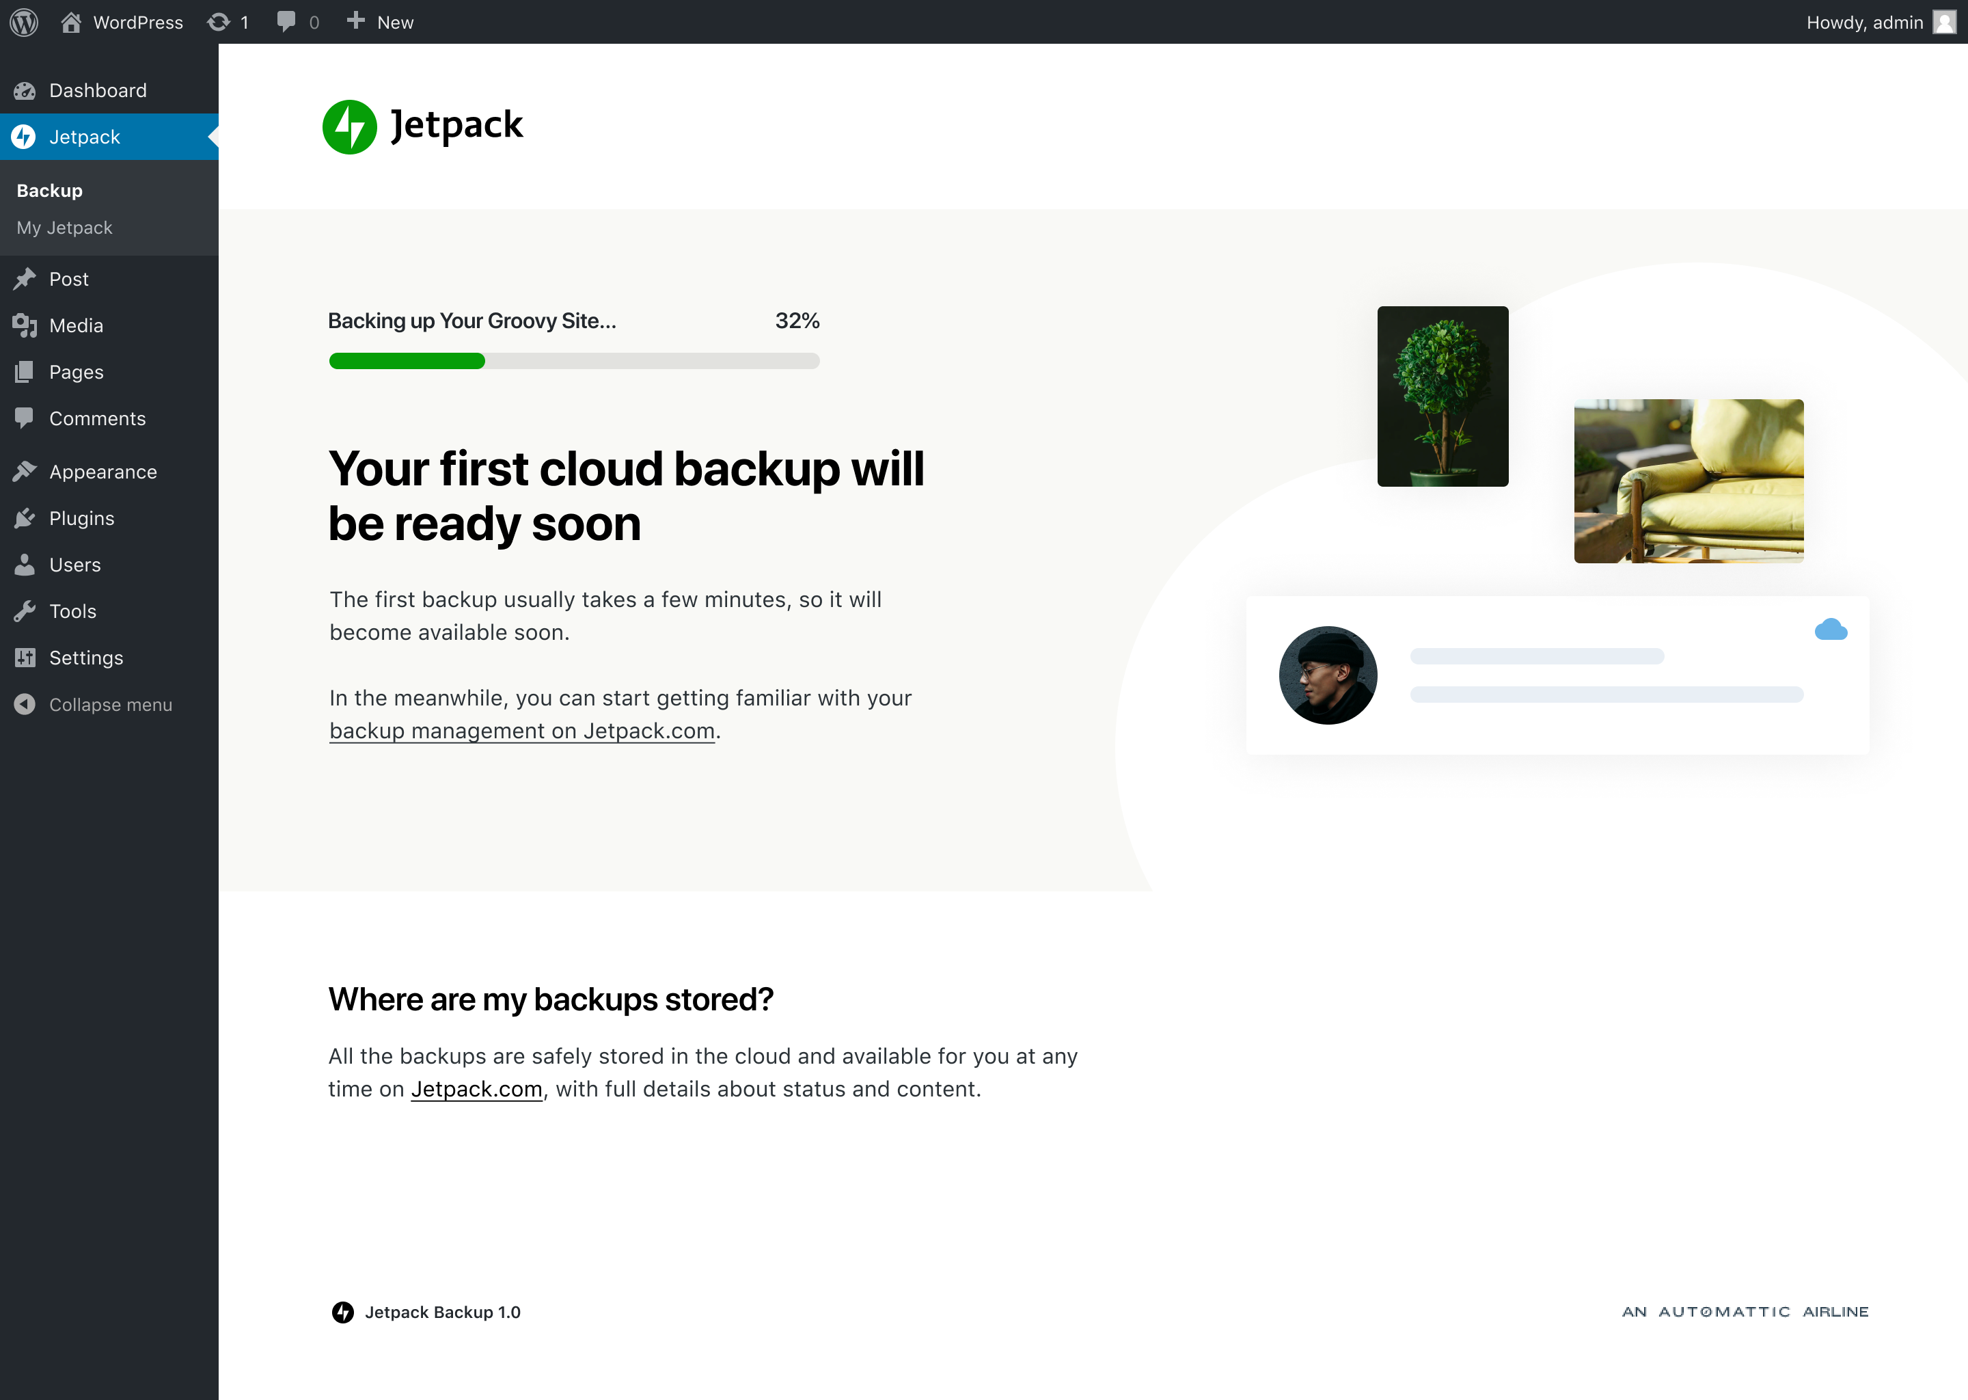
Task: Click the Plugins sidebar icon
Action: [23, 517]
